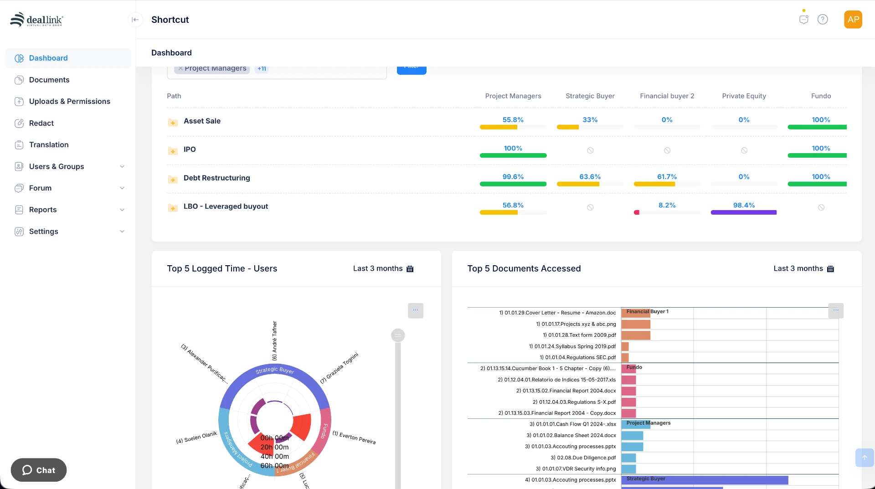Open the AP user avatar menu
This screenshot has height=489, width=875.
click(x=853, y=20)
